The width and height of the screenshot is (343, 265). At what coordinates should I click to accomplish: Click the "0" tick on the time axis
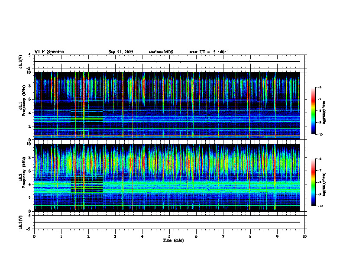[34, 236]
